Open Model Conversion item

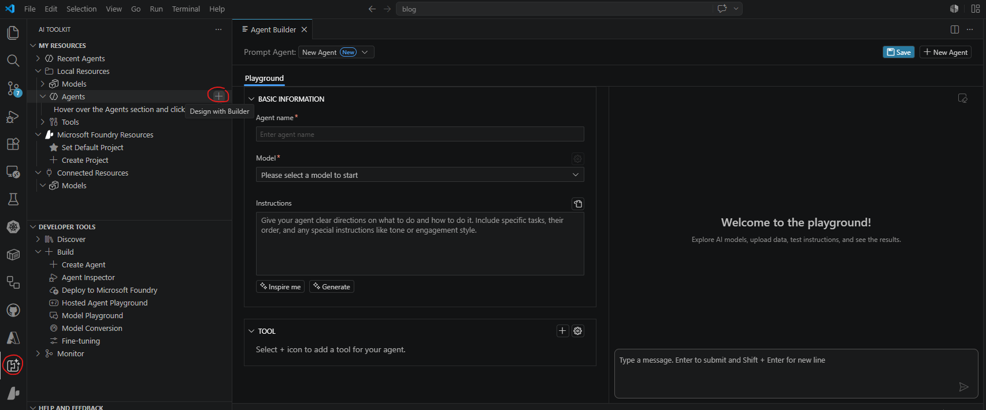coord(92,328)
